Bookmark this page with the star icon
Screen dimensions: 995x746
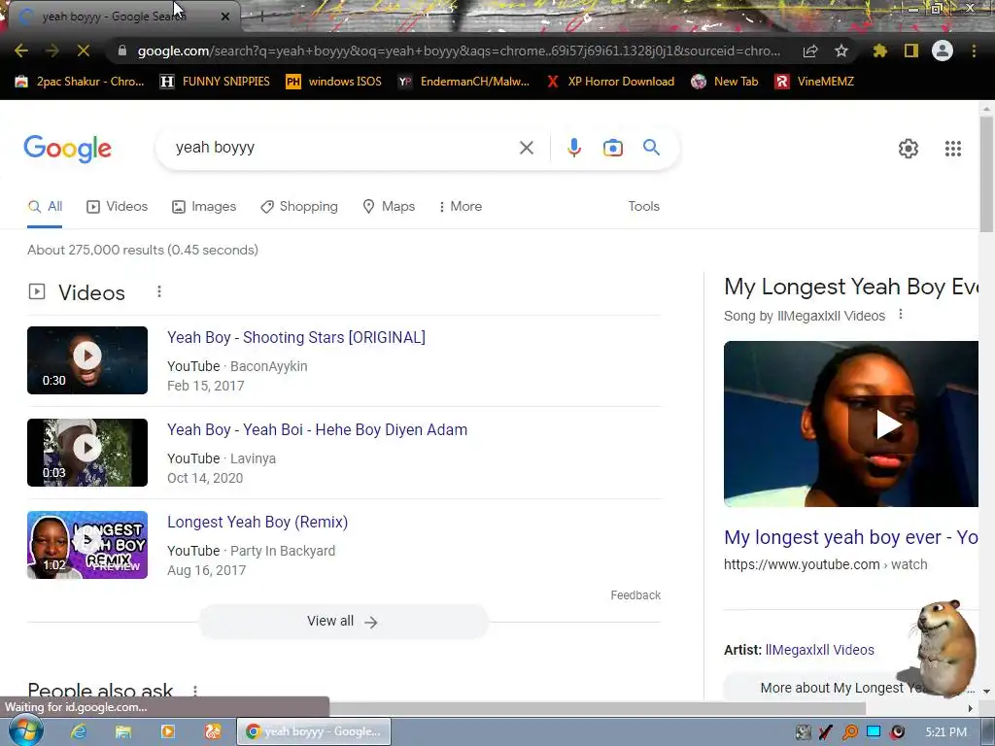click(x=841, y=51)
